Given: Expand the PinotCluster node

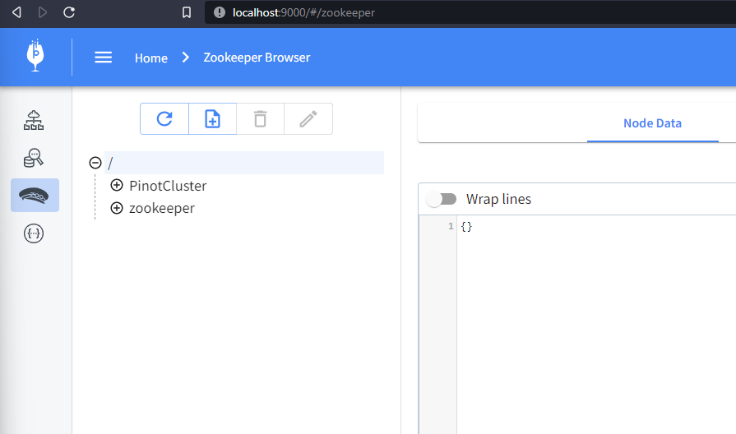Looking at the screenshot, I should (117, 185).
